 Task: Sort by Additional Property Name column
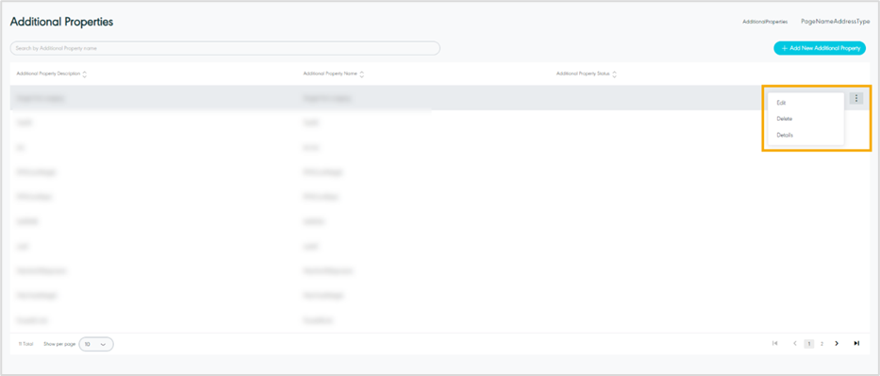pos(361,74)
